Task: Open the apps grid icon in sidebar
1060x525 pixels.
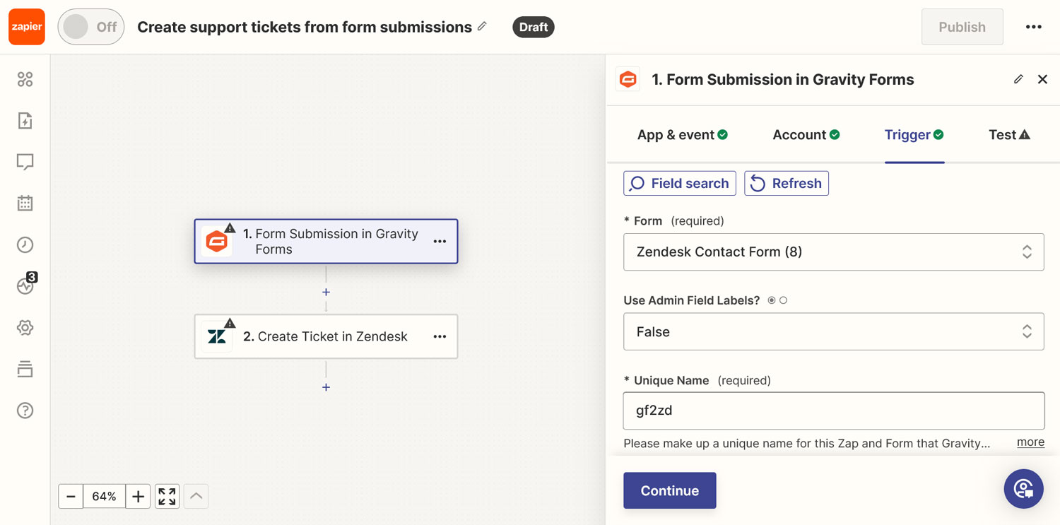Action: pos(25,79)
